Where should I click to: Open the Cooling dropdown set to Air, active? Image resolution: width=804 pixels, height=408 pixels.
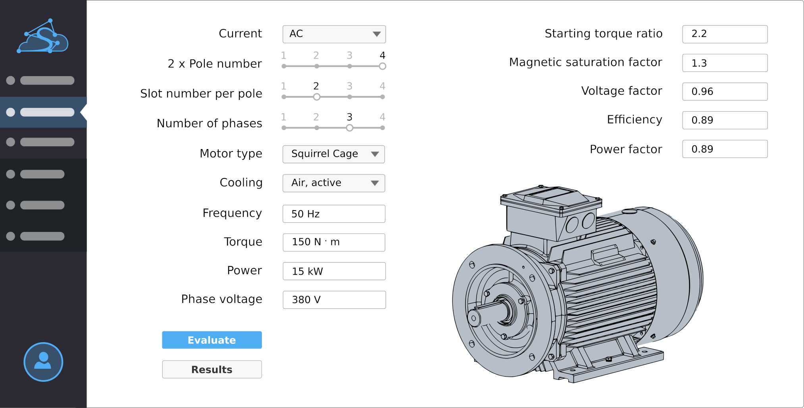(x=333, y=183)
